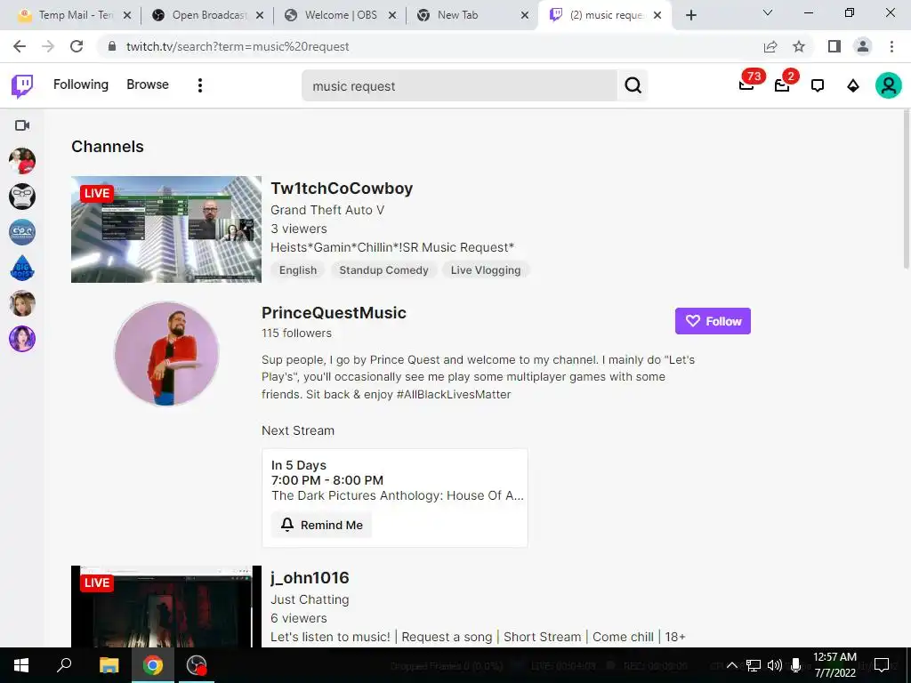The height and width of the screenshot is (683, 911).
Task: Open Windows taskbar search
Action: [x=64, y=665]
